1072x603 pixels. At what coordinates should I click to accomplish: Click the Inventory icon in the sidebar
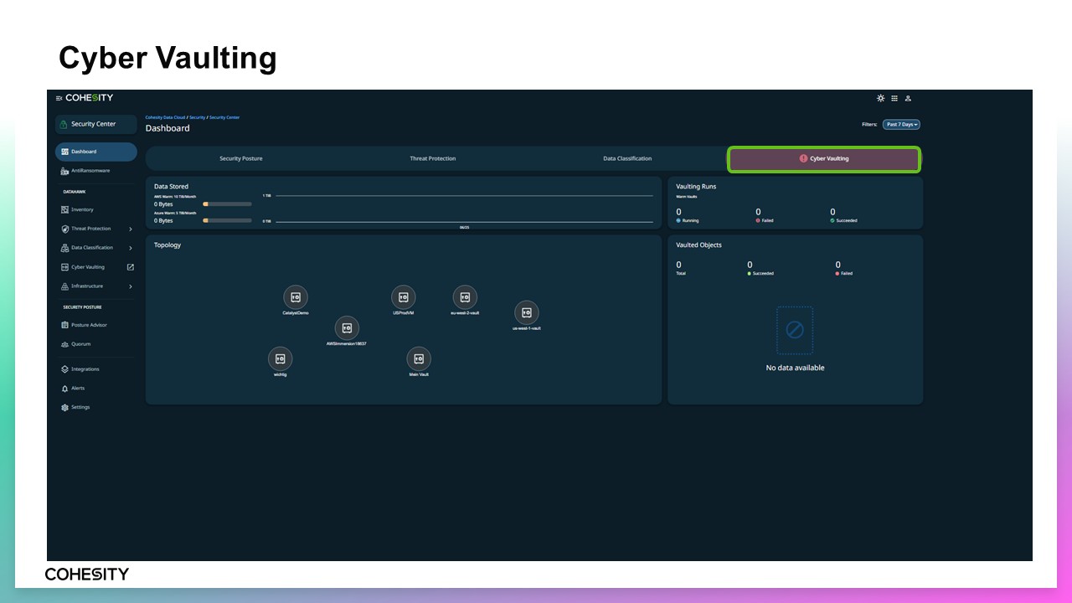point(64,209)
